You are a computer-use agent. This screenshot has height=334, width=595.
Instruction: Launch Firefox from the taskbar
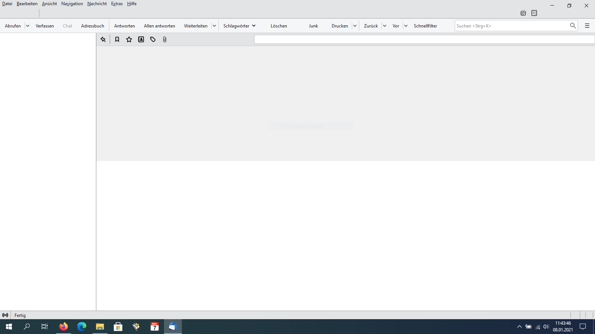click(64, 327)
